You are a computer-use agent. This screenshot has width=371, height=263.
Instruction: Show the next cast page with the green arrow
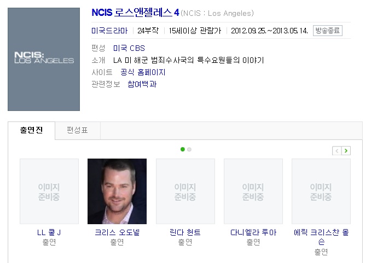(x=346, y=151)
